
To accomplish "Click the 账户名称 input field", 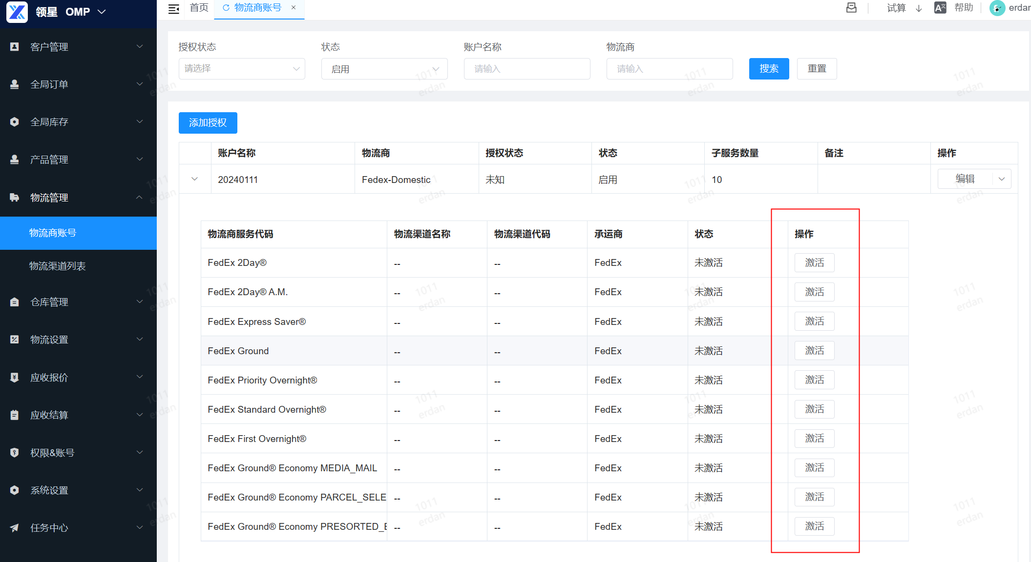I will click(526, 69).
